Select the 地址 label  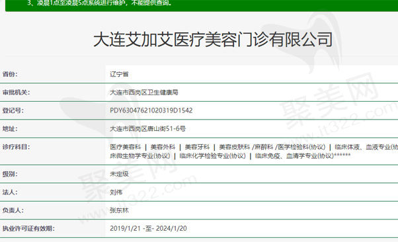(10, 129)
